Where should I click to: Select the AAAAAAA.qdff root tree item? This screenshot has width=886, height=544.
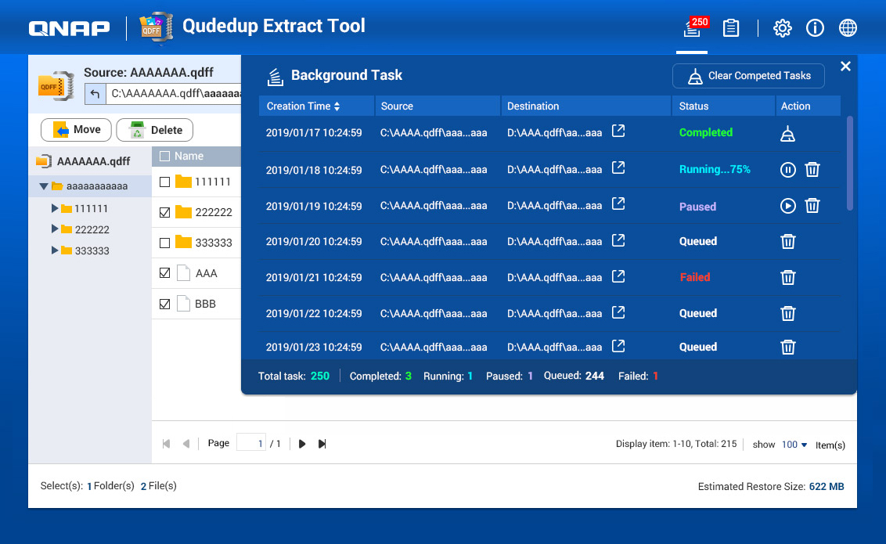[x=94, y=161]
